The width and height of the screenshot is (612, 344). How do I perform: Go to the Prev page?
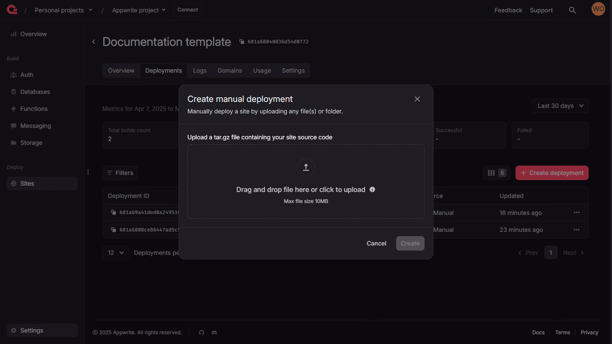coord(528,253)
